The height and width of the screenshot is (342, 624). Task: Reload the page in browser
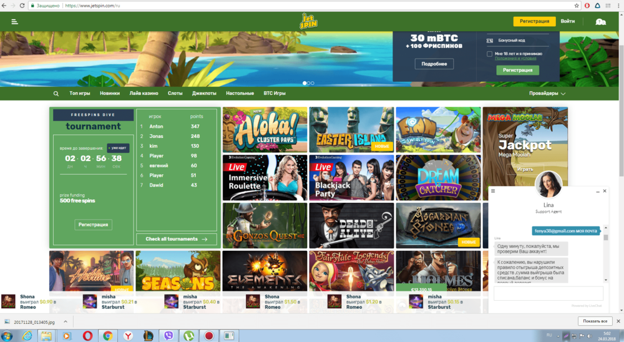pyautogui.click(x=22, y=6)
